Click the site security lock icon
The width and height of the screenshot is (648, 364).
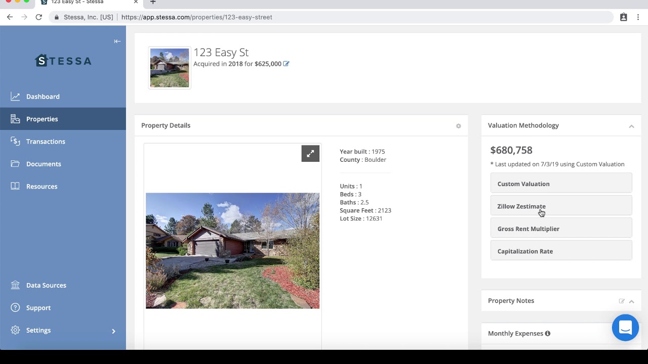point(56,17)
